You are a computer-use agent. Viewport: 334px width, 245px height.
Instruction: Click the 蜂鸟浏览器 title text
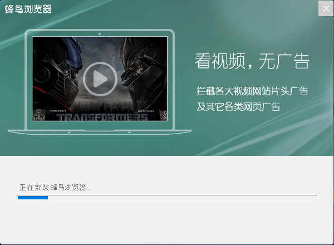(x=28, y=10)
